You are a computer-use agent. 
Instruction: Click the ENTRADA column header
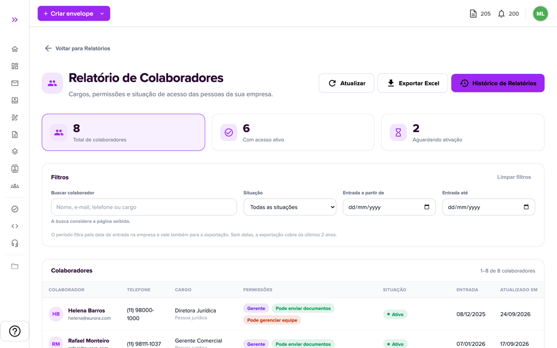pyautogui.click(x=467, y=290)
